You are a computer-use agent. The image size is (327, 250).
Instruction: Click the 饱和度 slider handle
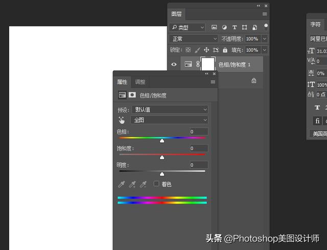coord(162,158)
